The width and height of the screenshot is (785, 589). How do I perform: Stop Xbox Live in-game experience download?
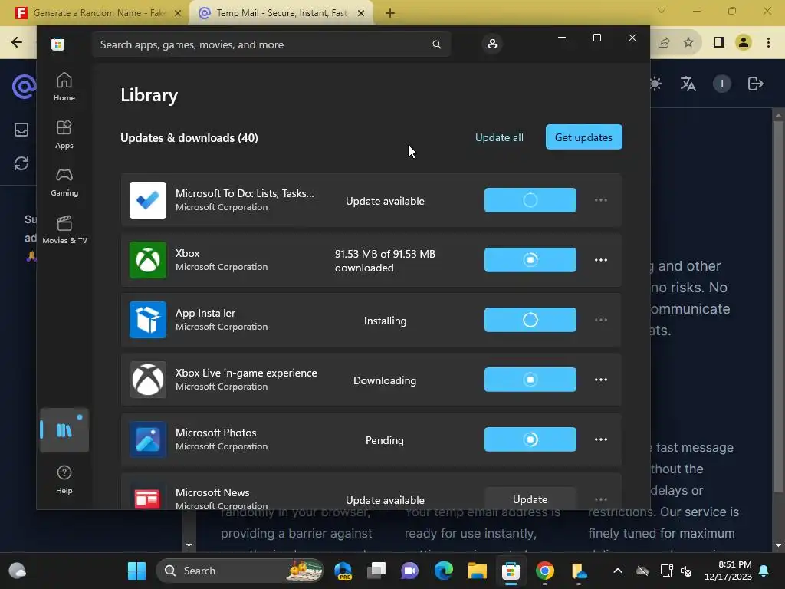point(530,380)
